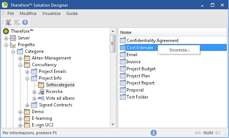Click the E-sign UC2 folder icon

click(x=27, y=125)
